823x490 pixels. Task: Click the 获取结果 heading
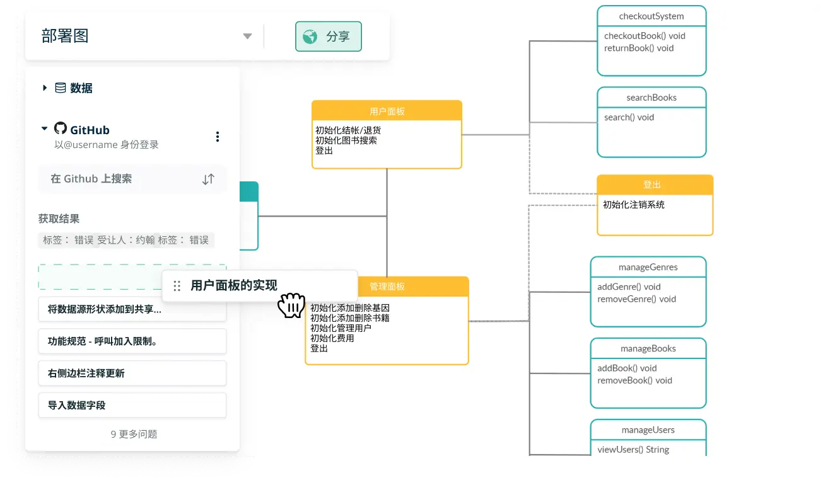coord(59,219)
